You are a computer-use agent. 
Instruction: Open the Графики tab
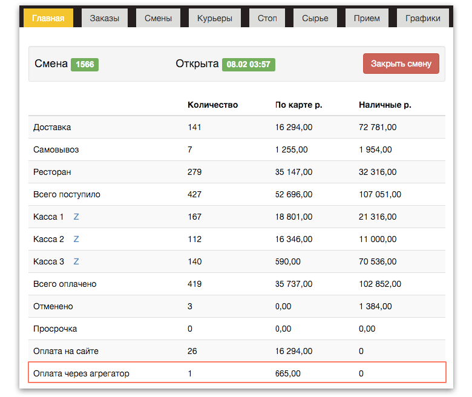pos(422,18)
